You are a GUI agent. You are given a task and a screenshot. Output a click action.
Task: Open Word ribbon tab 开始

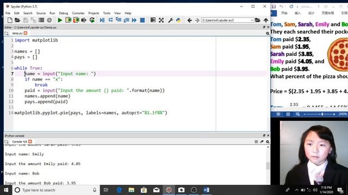(x=284, y=13)
